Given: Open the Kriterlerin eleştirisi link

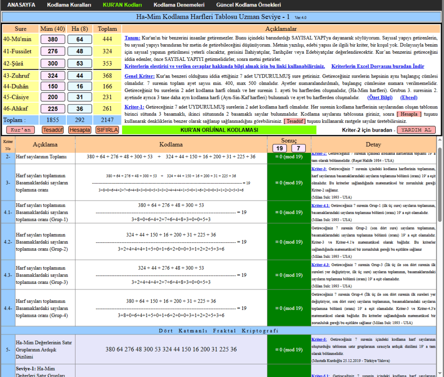Looking at the screenshot, I should pos(225,66).
